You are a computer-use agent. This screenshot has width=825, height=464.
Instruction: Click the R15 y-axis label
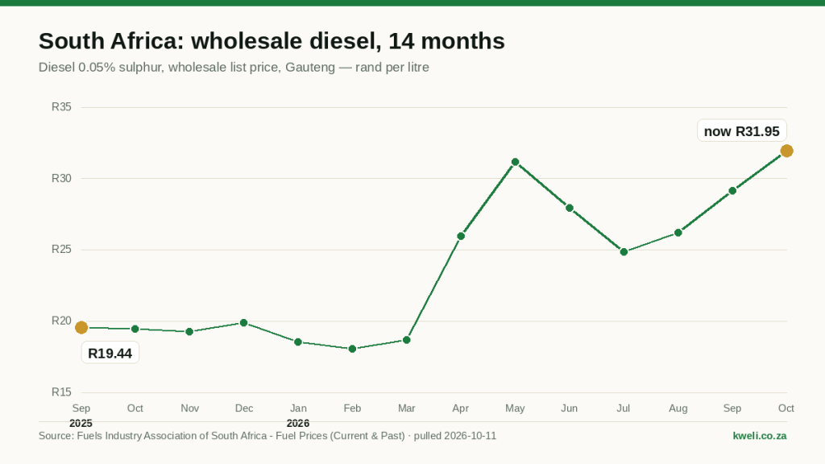[x=61, y=392]
